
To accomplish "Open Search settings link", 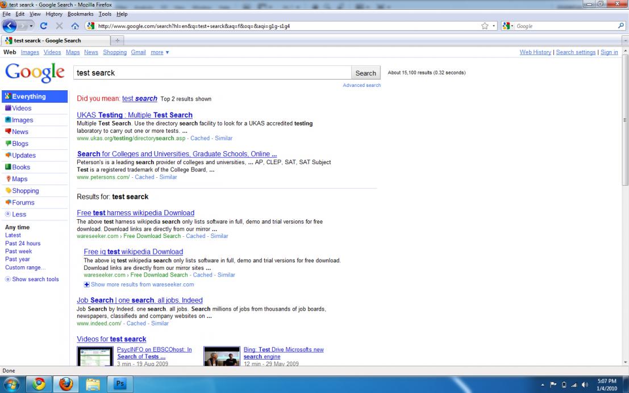I will (x=576, y=52).
